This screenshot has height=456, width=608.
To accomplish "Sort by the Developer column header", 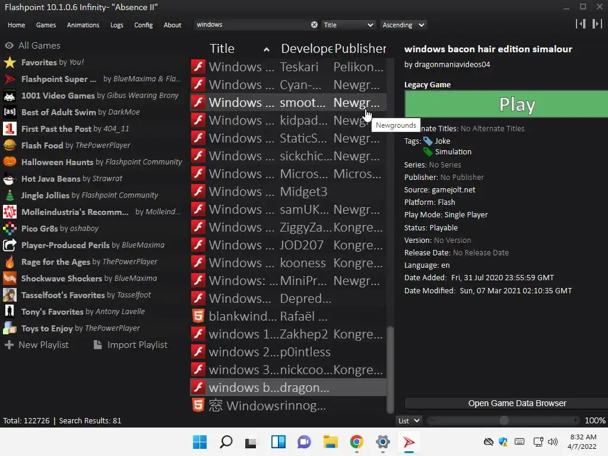I will (x=306, y=49).
